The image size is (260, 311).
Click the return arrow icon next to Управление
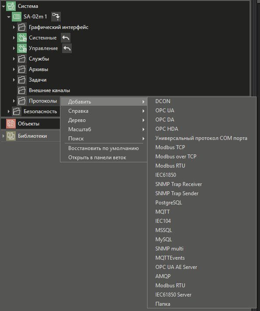pyautogui.click(x=67, y=48)
